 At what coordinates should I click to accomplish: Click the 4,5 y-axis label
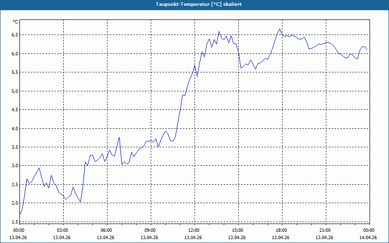tap(15, 110)
